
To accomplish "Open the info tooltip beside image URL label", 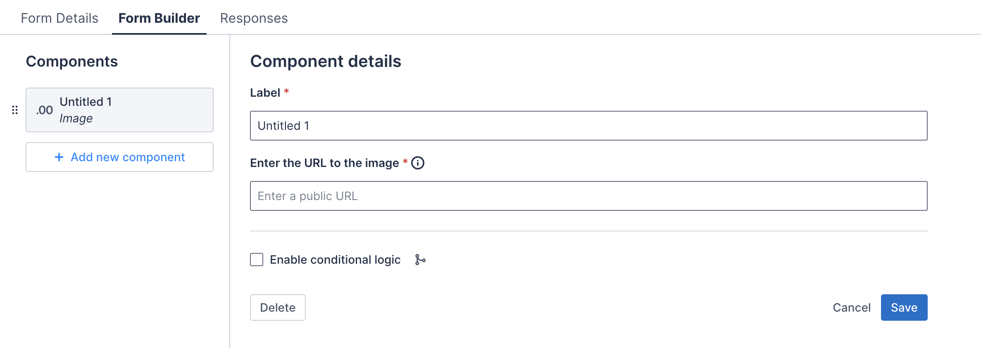I will pyautogui.click(x=419, y=163).
